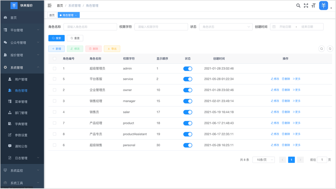
Task: Click the 搜索 search button
Action: [x=56, y=38]
